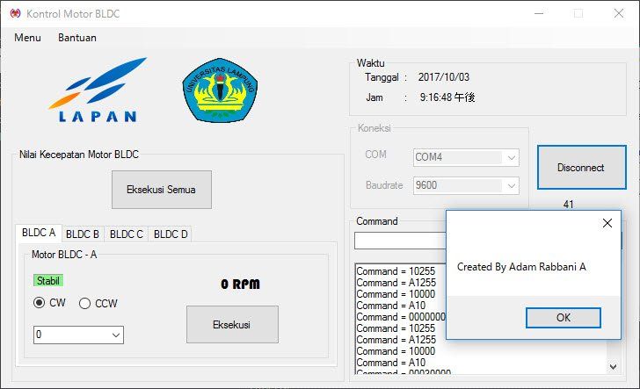The width and height of the screenshot is (640, 389).
Task: Minimize the Kontrol Motor BLDC window
Action: (x=539, y=13)
